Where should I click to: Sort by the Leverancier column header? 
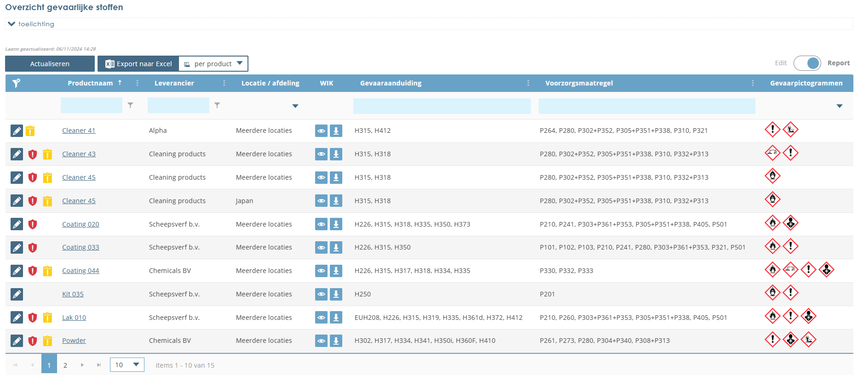pyautogui.click(x=174, y=83)
